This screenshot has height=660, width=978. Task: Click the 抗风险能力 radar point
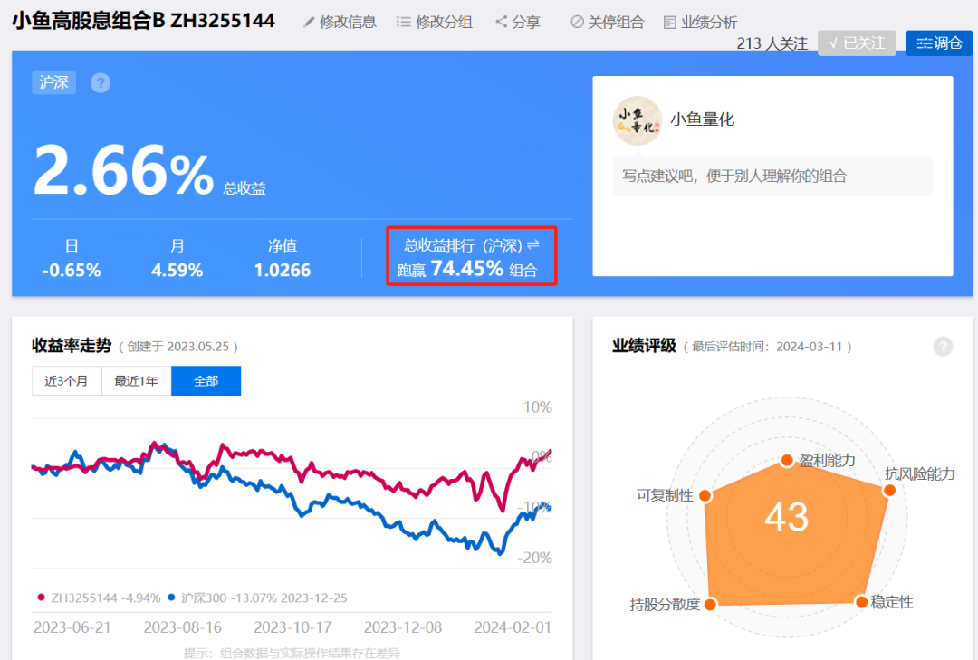point(889,491)
